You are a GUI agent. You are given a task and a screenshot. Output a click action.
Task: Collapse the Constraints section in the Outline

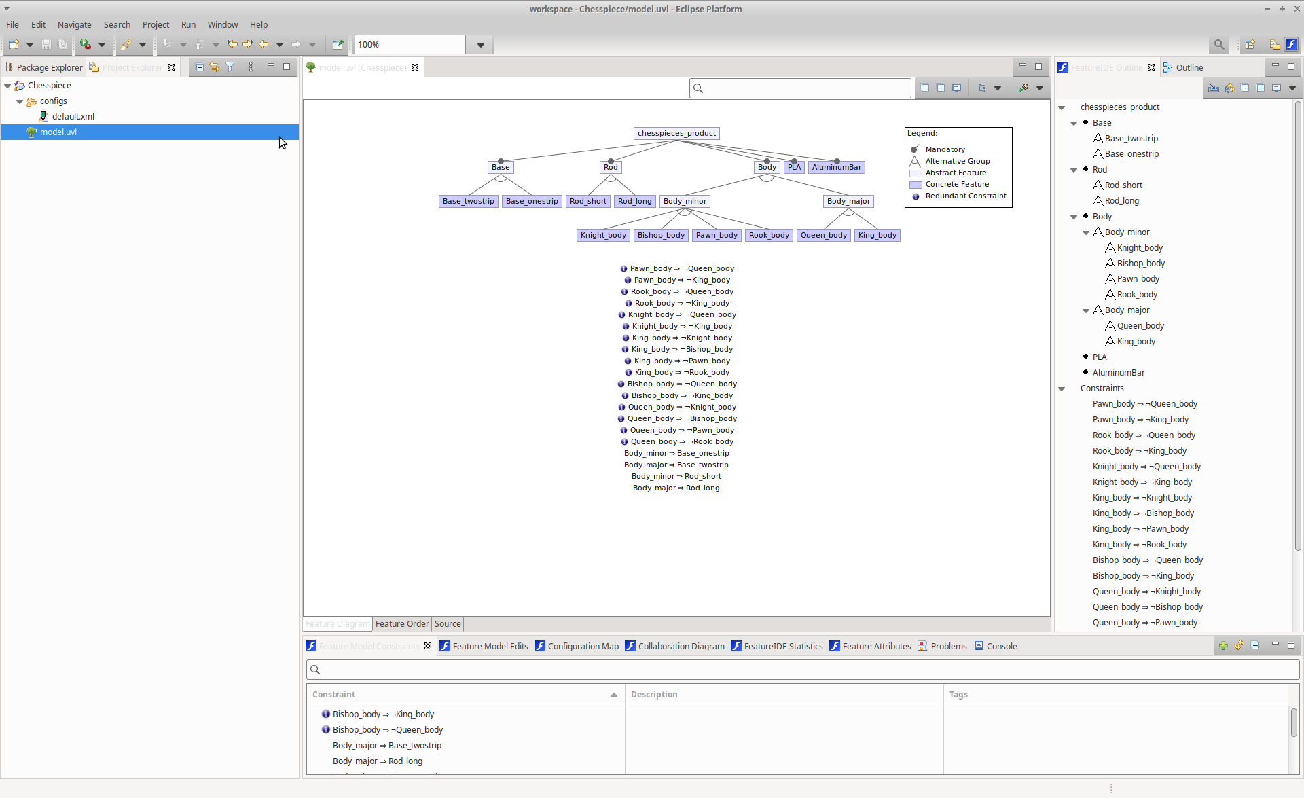(x=1062, y=388)
